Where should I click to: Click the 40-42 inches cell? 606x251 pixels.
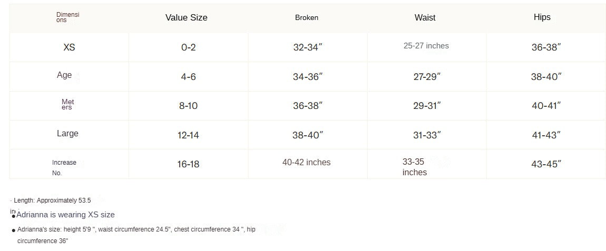(x=306, y=163)
